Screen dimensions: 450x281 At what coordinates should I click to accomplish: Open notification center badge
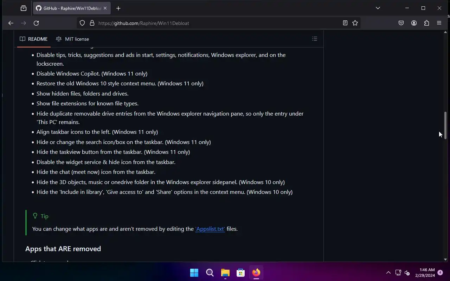[x=440, y=273]
